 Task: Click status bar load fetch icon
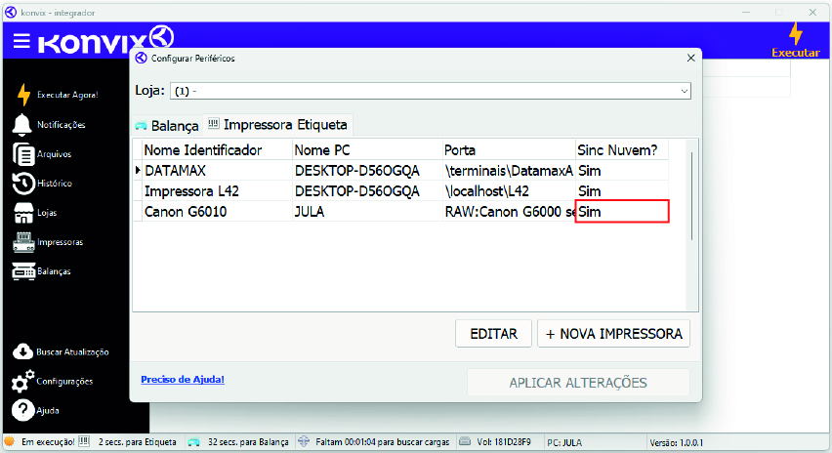tap(303, 441)
